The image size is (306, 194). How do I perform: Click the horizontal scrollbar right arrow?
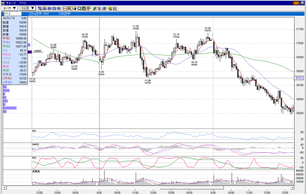(293, 188)
